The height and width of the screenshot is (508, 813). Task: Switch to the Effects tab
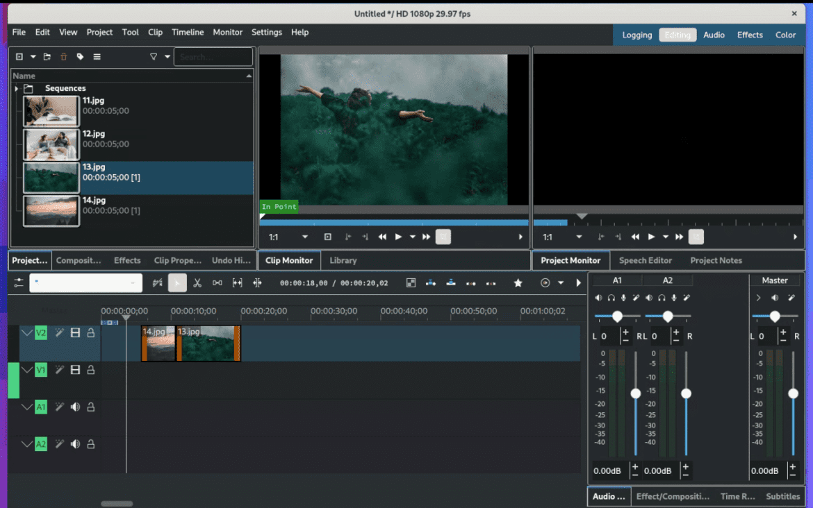126,260
